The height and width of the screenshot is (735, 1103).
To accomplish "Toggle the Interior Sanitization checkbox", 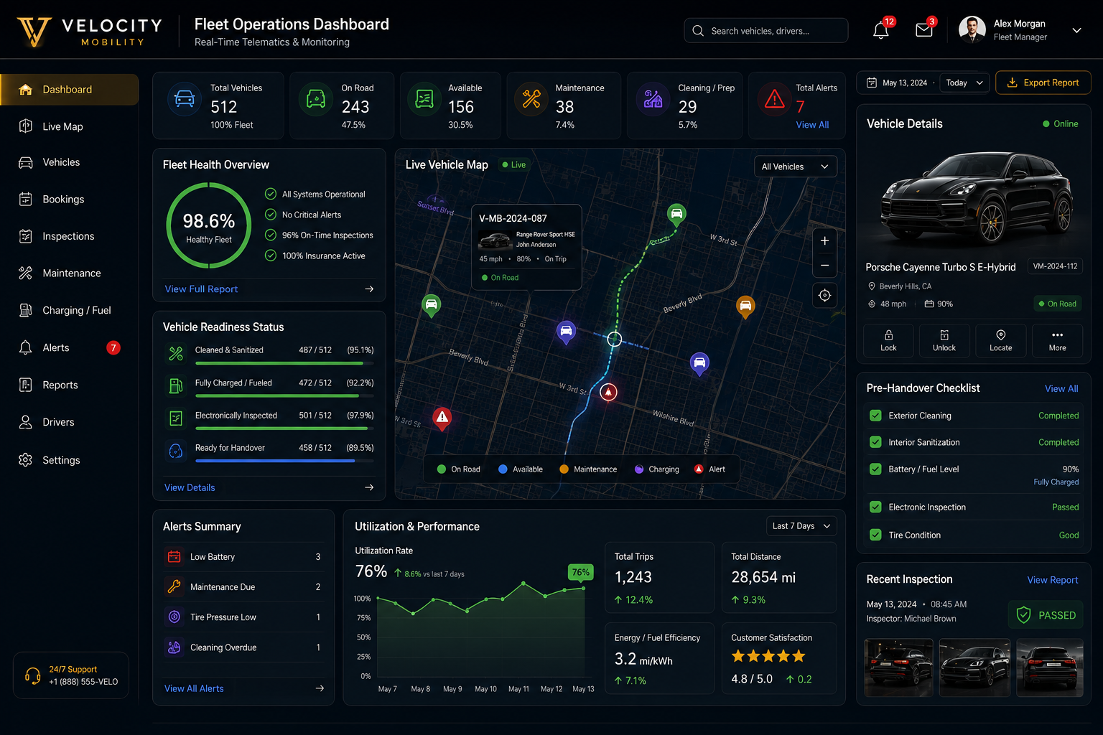I will click(x=875, y=442).
